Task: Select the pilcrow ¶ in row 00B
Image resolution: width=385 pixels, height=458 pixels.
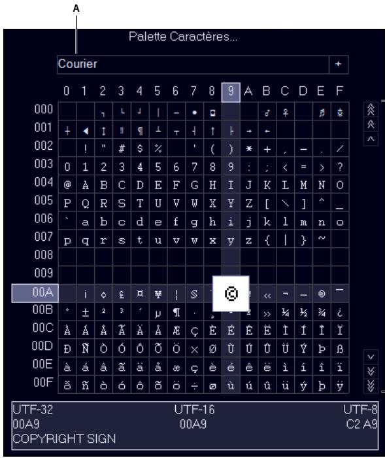Action: point(176,312)
